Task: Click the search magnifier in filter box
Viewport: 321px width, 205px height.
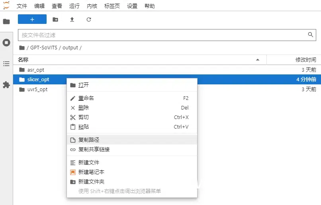Action: click(x=311, y=35)
